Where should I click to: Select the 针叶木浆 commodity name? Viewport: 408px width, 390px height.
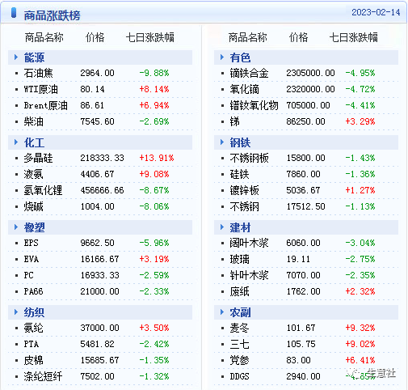[249, 275]
